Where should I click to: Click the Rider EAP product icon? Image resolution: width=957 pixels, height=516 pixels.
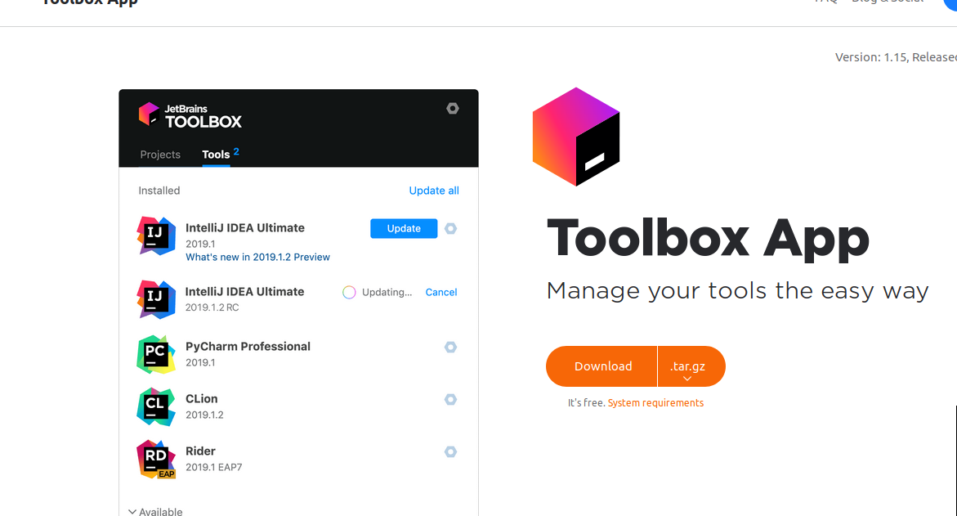pos(156,460)
